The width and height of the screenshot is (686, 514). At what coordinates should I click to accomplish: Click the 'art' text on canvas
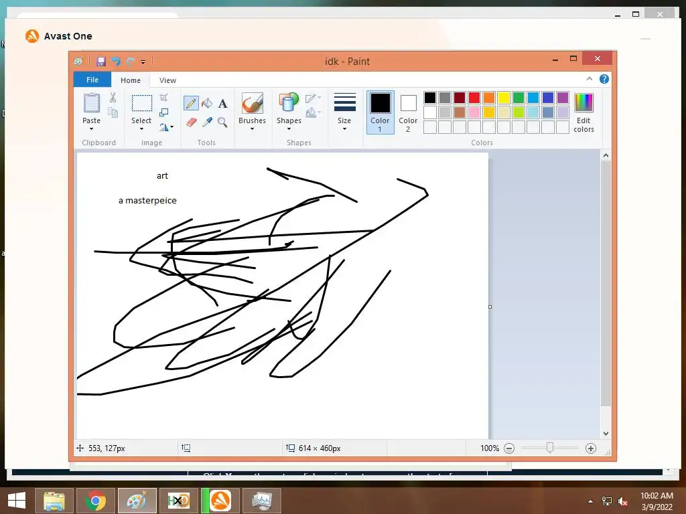pos(162,176)
